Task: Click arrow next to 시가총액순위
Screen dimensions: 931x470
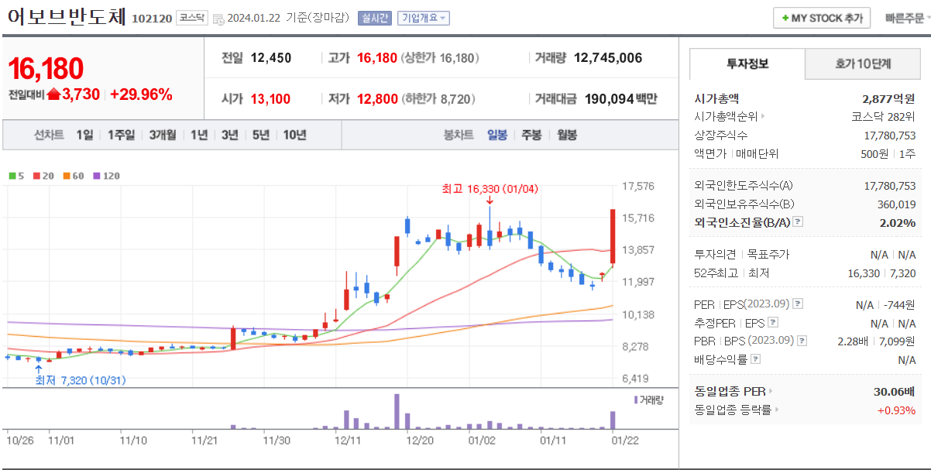Action: click(x=763, y=117)
